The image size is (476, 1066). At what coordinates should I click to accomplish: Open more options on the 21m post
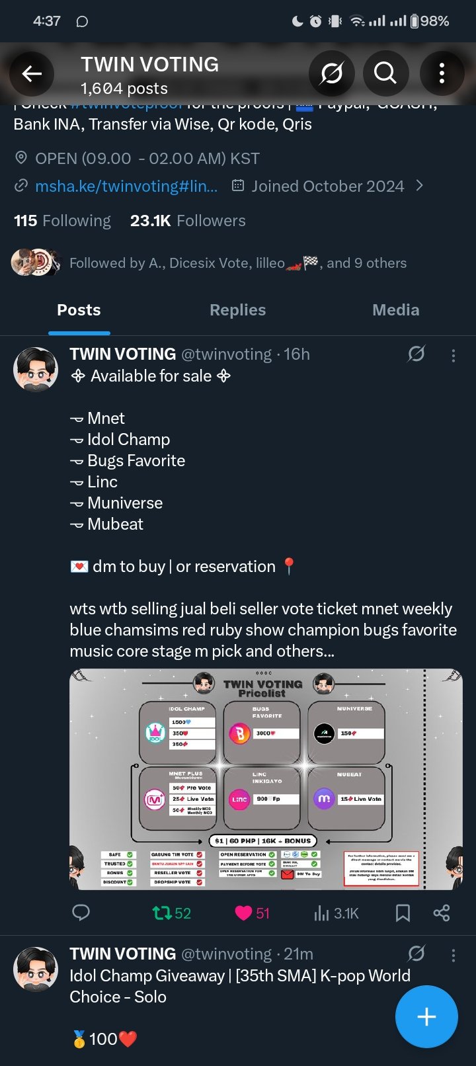(x=454, y=955)
